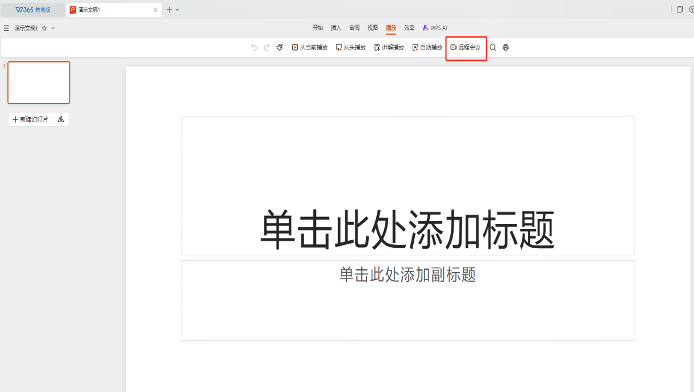
Task: Click the search magnifier icon in toolbar
Action: click(493, 48)
